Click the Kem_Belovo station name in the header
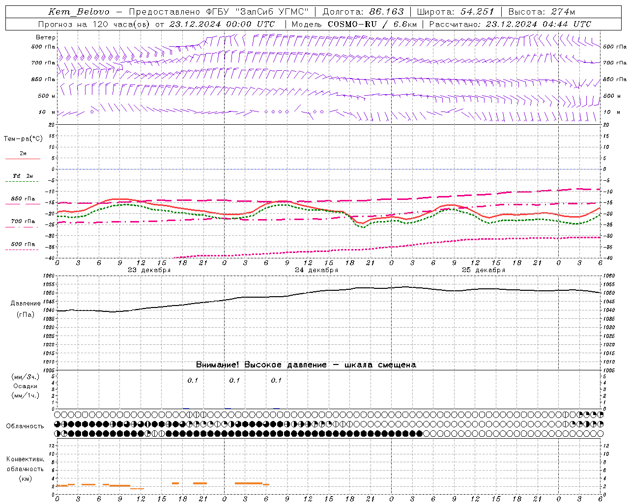629x503 pixels. (79, 12)
